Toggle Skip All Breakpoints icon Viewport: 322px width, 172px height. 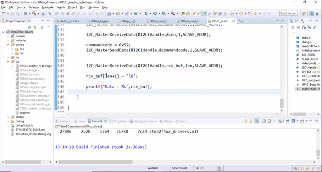(49, 13)
